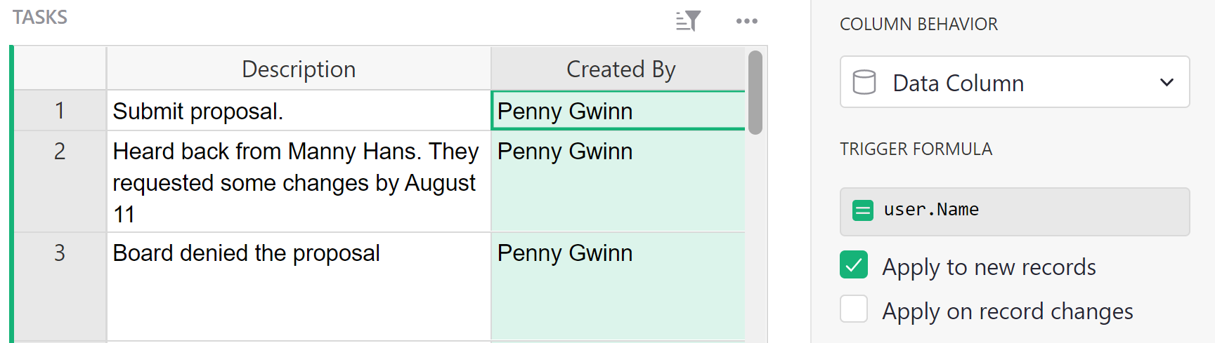Click the Data Column cylinder icon

(x=864, y=83)
